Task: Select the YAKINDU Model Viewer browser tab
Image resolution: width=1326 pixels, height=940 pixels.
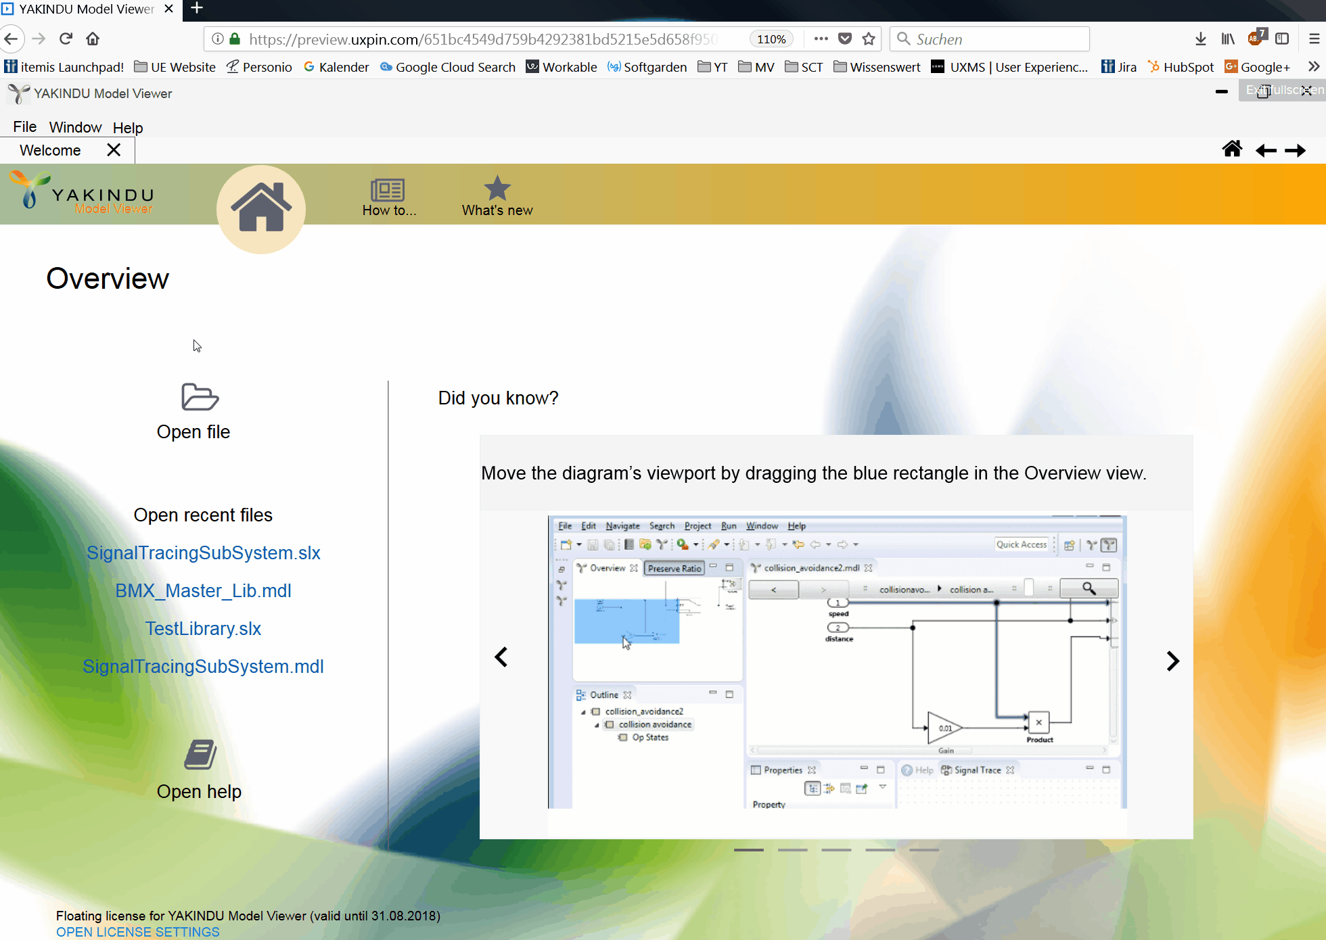Action: (87, 9)
